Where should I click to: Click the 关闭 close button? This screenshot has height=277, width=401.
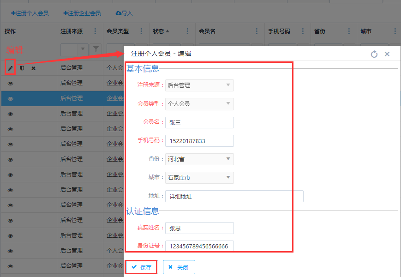179,267
